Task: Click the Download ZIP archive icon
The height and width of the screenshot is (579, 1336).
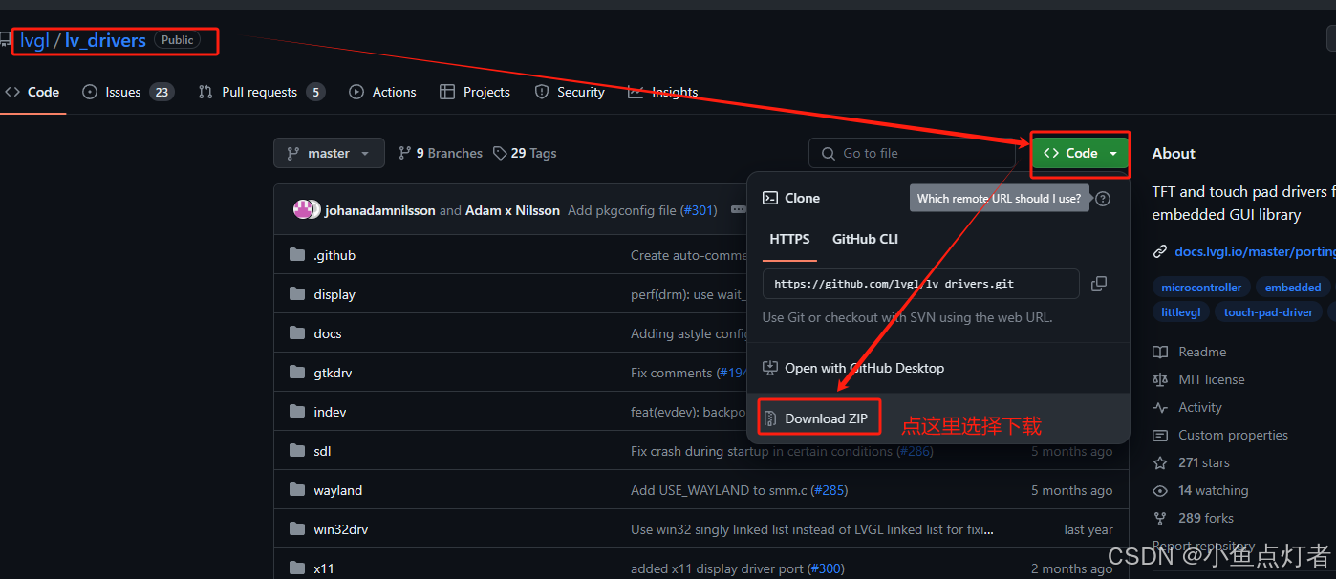Action: click(770, 418)
